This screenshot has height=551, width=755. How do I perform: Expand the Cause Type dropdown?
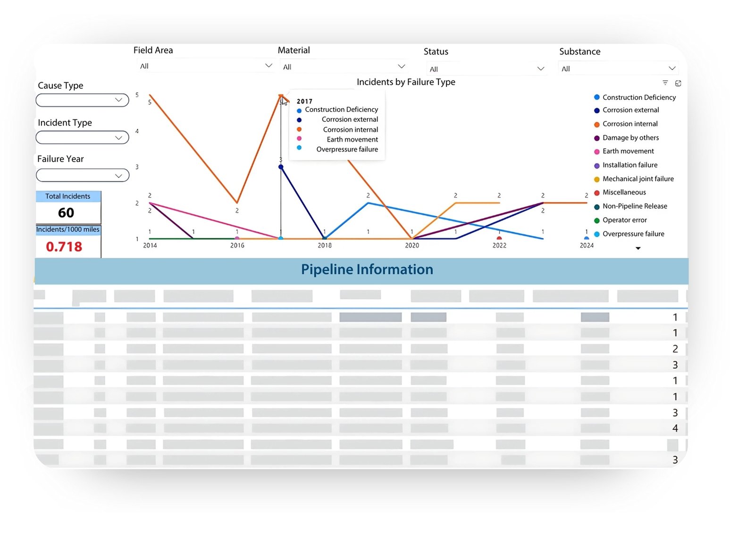pos(83,100)
